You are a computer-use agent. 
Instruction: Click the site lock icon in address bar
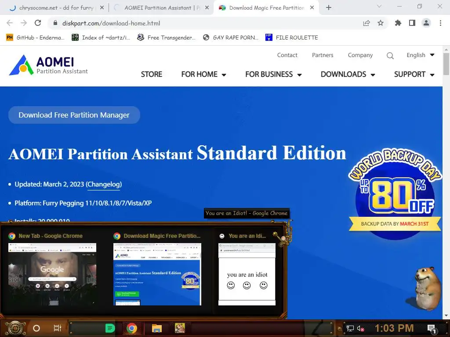pyautogui.click(x=56, y=23)
